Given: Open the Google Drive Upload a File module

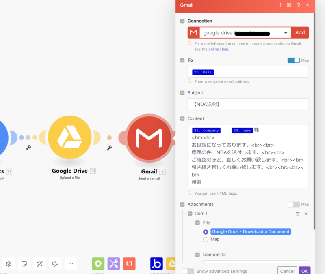Looking at the screenshot, I should (x=70, y=137).
